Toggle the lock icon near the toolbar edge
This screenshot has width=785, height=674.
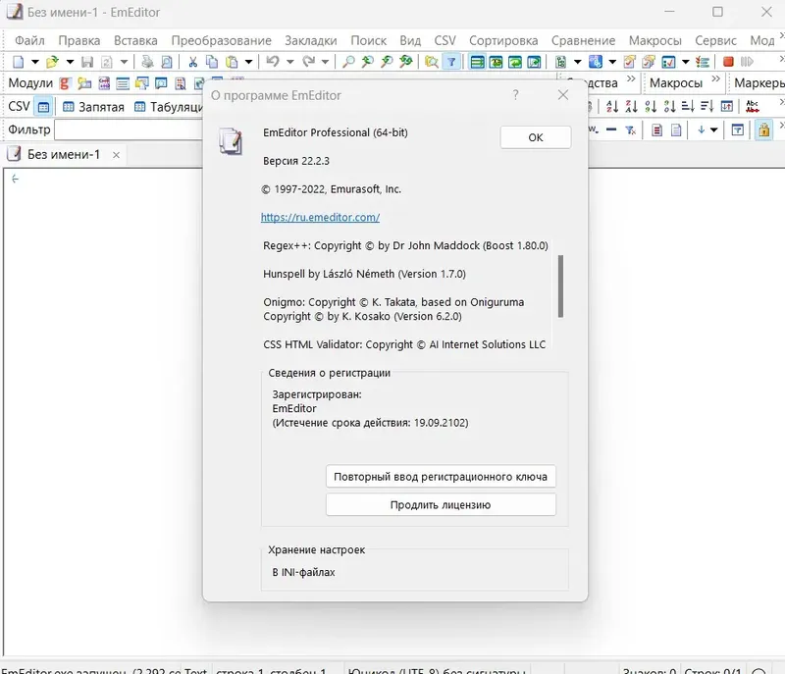pyautogui.click(x=764, y=130)
